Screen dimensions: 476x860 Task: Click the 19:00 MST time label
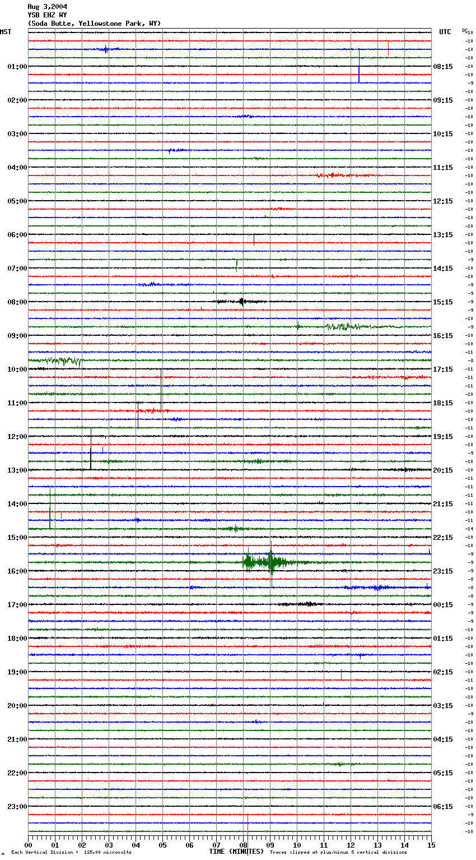[17, 672]
